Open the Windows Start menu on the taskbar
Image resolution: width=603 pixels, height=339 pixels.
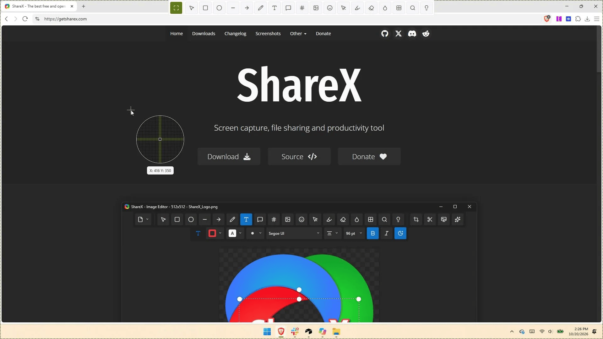click(267, 332)
